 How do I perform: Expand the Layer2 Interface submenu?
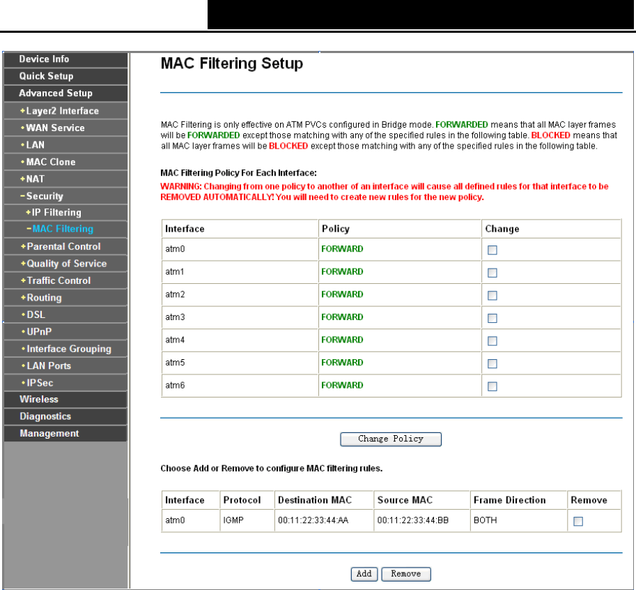click(62, 111)
